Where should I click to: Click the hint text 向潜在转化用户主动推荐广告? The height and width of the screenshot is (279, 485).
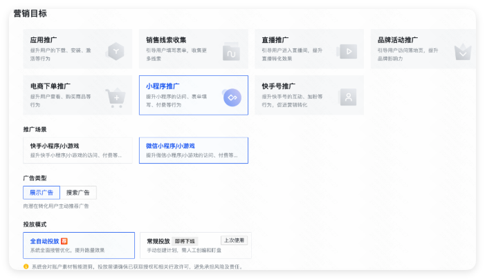(x=56, y=206)
